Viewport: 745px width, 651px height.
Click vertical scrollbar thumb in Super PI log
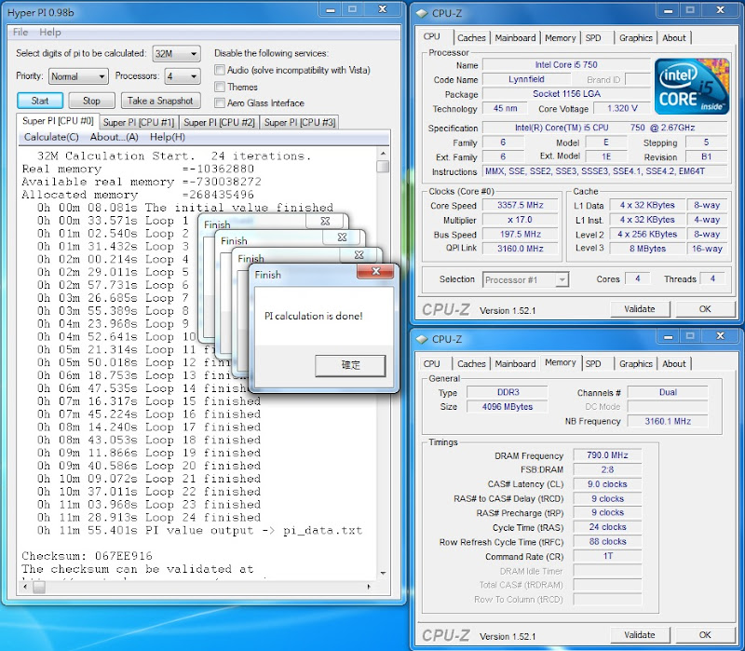(383, 167)
